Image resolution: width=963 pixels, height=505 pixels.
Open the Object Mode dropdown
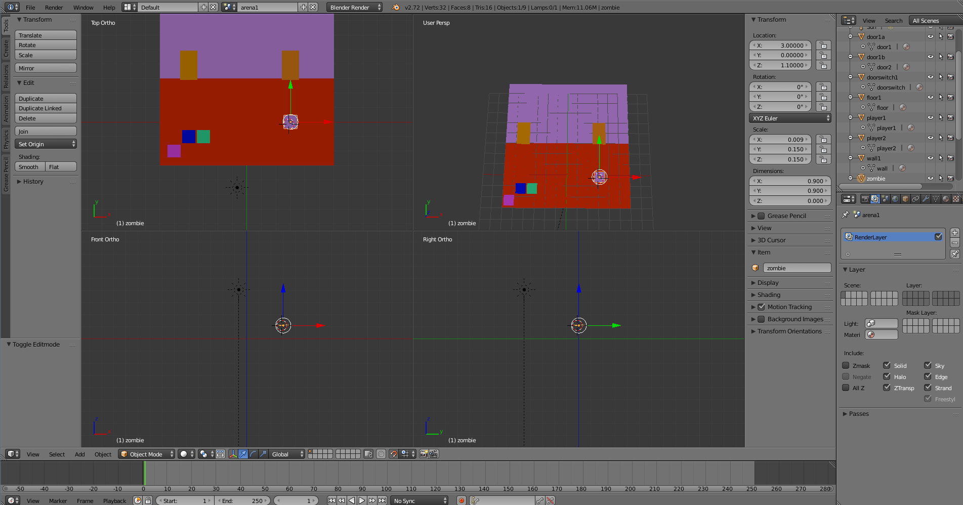pos(146,454)
